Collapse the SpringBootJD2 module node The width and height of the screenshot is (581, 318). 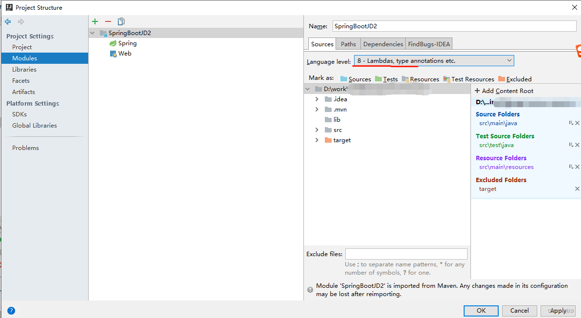[x=92, y=33]
